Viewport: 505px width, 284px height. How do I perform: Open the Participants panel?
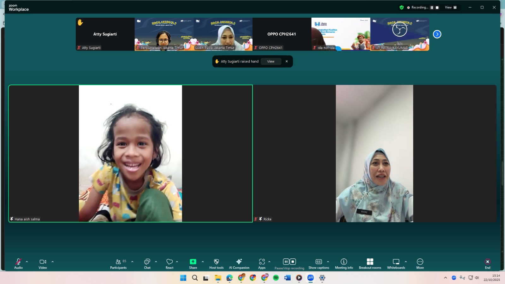point(118,263)
